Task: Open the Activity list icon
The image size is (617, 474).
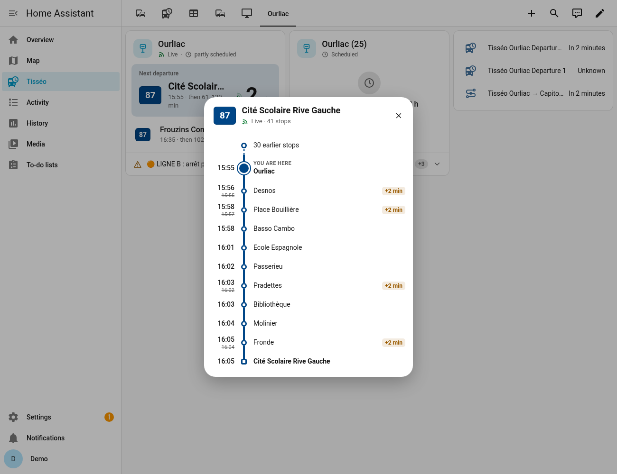Action: click(x=13, y=102)
